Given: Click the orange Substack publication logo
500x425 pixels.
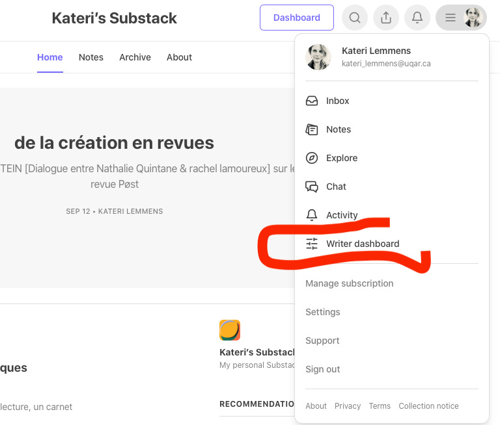Looking at the screenshot, I should [230, 330].
